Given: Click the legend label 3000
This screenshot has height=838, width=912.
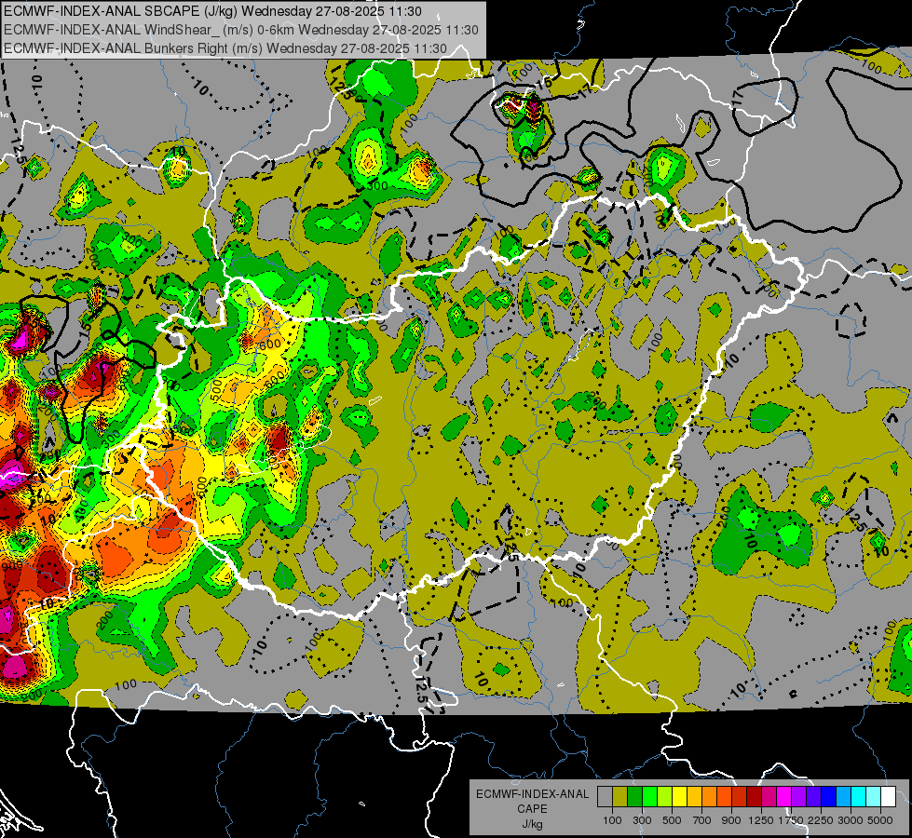Looking at the screenshot, I should coord(851,820).
